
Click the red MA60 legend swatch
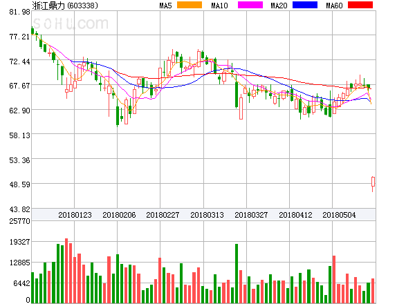(x=360, y=5)
